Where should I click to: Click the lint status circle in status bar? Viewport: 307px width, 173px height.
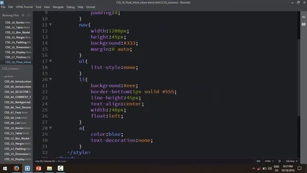click(280, 161)
